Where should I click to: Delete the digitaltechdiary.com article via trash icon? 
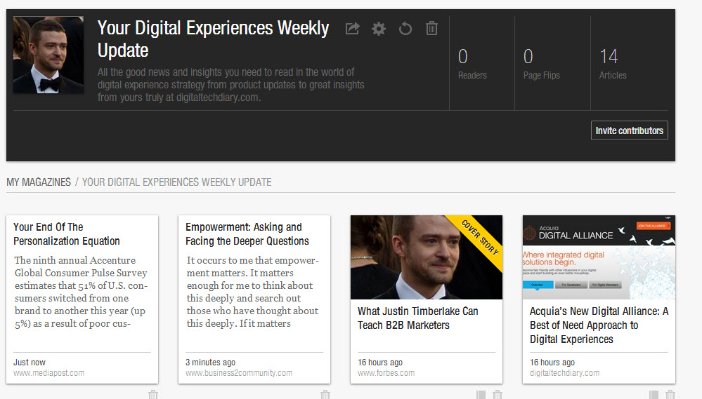[x=670, y=395]
